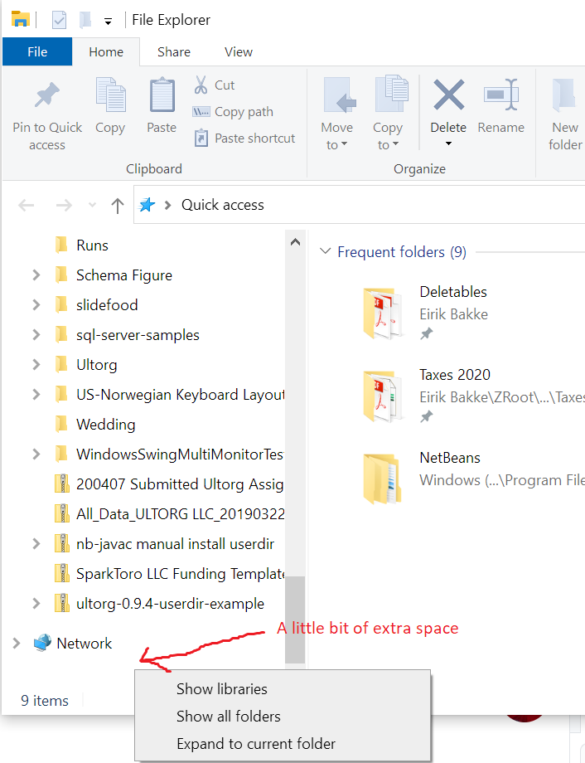The height and width of the screenshot is (763, 585).
Task: Click the Network computer icon
Action: point(42,643)
